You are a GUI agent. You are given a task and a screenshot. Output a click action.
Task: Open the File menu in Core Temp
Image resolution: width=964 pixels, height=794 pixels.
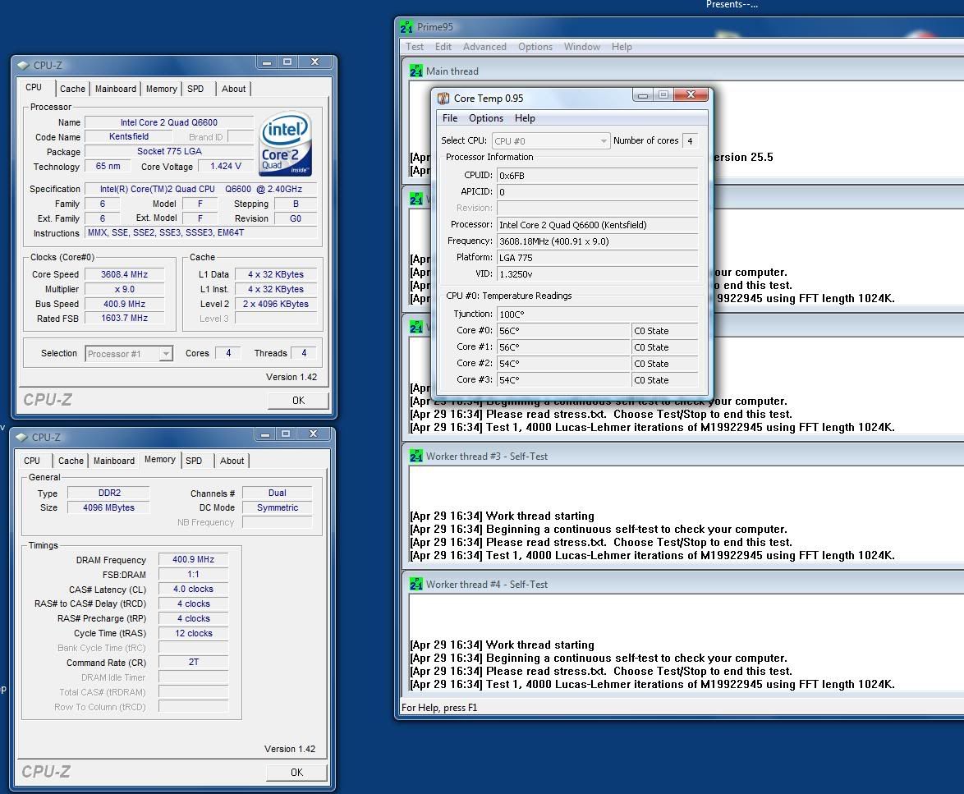pos(450,118)
